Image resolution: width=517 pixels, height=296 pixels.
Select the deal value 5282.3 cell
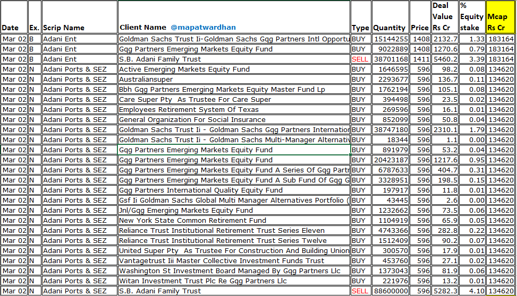[x=444, y=291]
